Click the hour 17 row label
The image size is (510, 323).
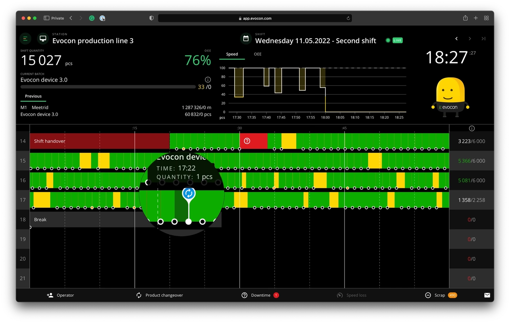pos(23,200)
